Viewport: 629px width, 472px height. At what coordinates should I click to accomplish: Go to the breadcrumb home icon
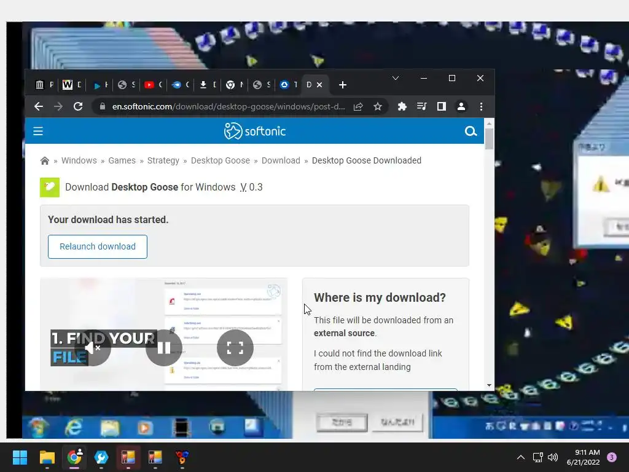click(x=44, y=161)
